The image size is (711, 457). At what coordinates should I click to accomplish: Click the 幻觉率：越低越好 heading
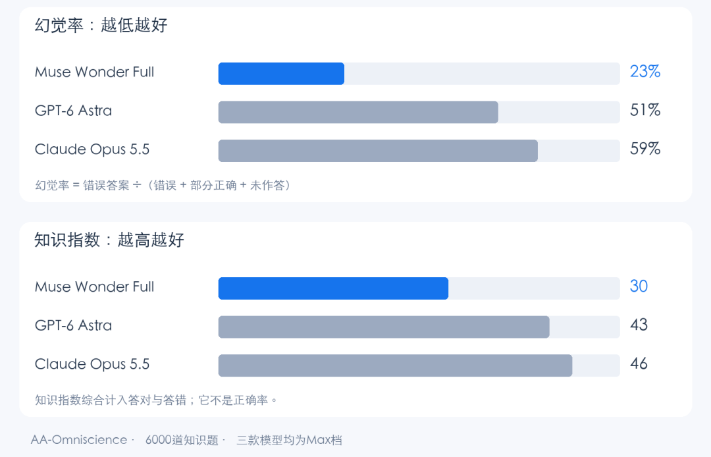[x=101, y=25]
